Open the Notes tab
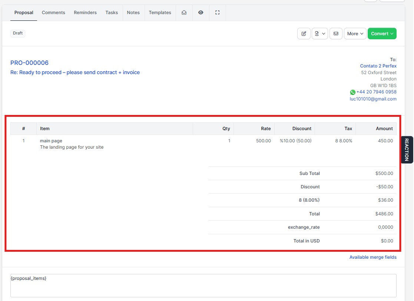This screenshot has height=301, width=414. (x=133, y=12)
